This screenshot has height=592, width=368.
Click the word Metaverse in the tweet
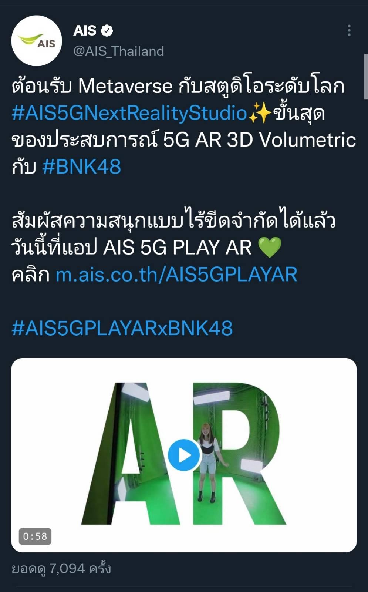click(x=125, y=87)
